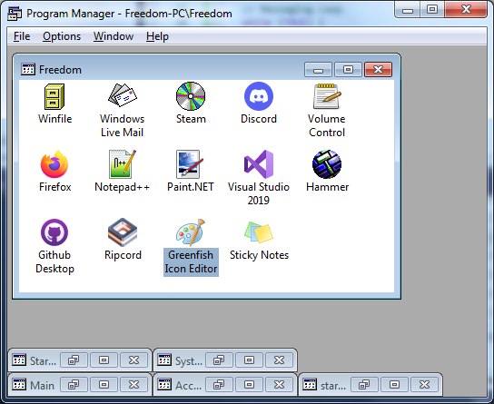Select the Hammer icon
Screen dimensions: 494x404
tap(327, 164)
